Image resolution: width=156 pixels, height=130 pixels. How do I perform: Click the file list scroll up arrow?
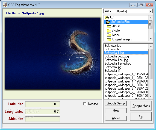pyautogui.click(x=151, y=46)
